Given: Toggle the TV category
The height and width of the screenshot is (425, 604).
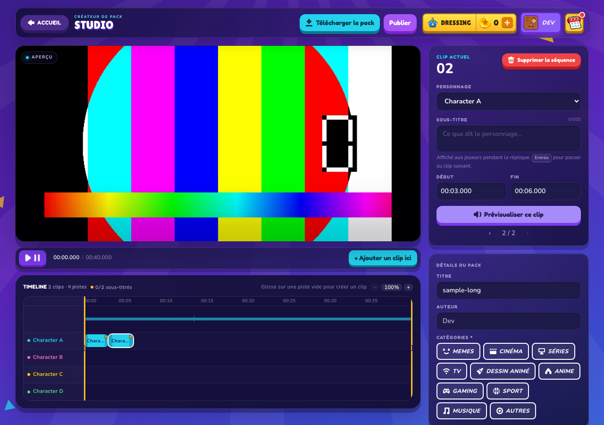Looking at the screenshot, I should pyautogui.click(x=452, y=371).
